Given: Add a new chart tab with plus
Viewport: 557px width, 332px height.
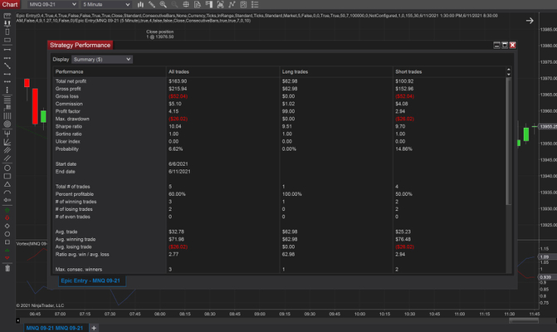Looking at the screenshot, I should (94, 326).
